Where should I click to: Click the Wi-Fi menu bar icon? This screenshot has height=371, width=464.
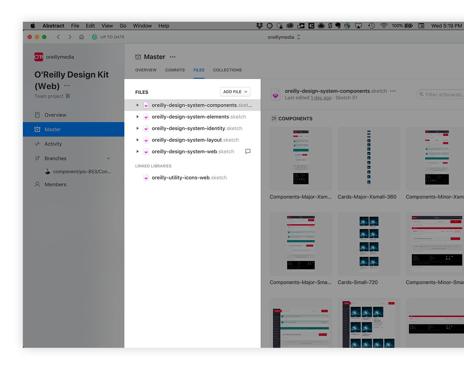(x=384, y=26)
